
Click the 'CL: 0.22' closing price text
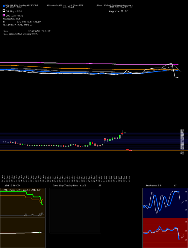[68, 7]
